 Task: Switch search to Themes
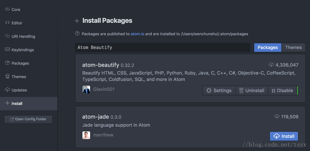(293, 48)
